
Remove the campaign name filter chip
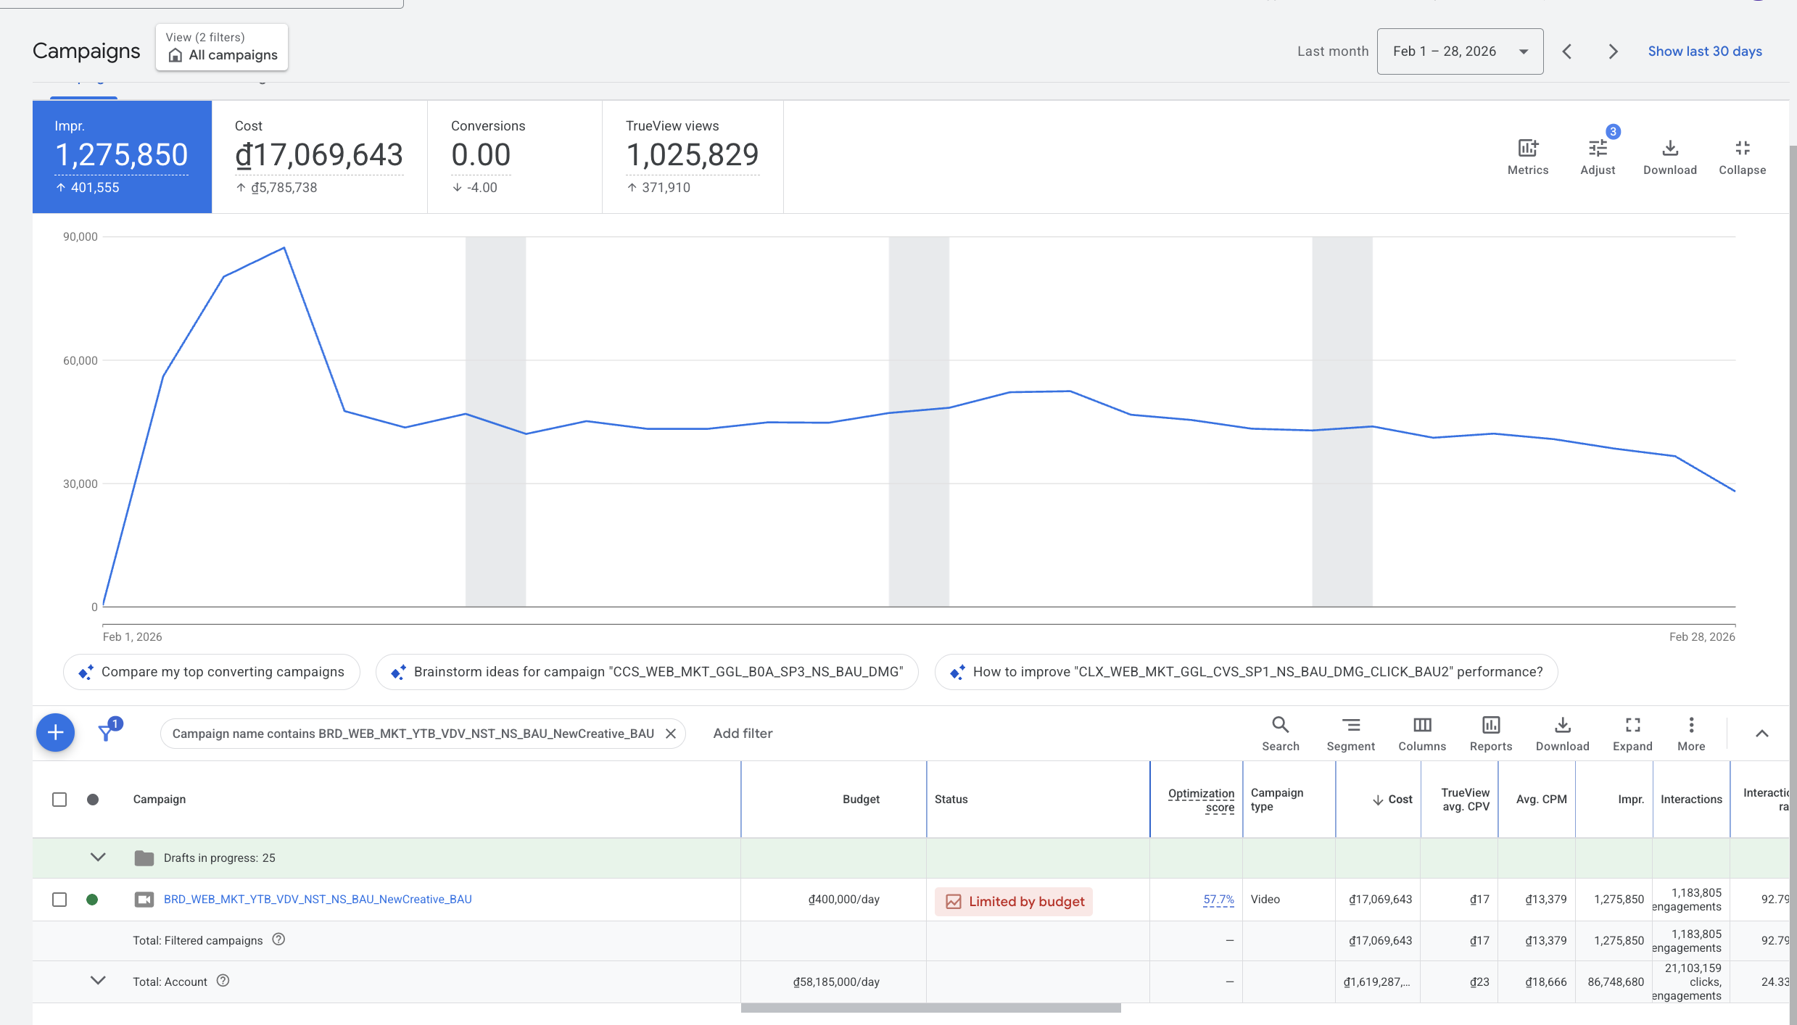click(x=671, y=734)
